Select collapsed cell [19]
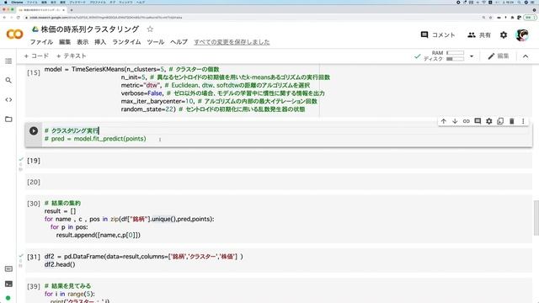This screenshot has width=539, height=303. point(279,161)
